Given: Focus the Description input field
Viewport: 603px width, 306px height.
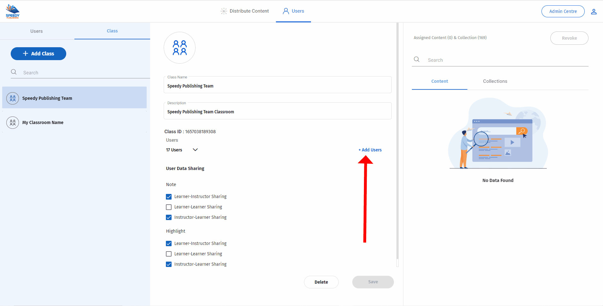Looking at the screenshot, I should click(278, 111).
